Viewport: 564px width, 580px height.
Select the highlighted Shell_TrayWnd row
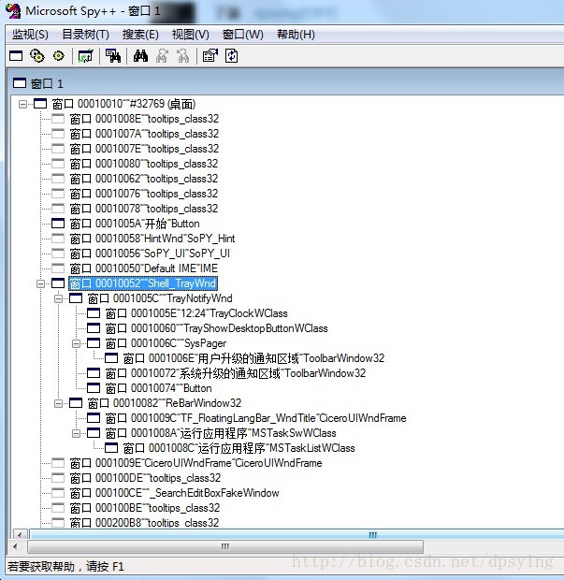tap(143, 283)
